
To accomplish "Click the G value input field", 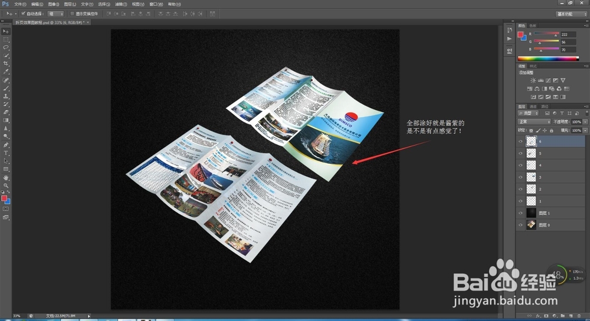I will pyautogui.click(x=568, y=42).
